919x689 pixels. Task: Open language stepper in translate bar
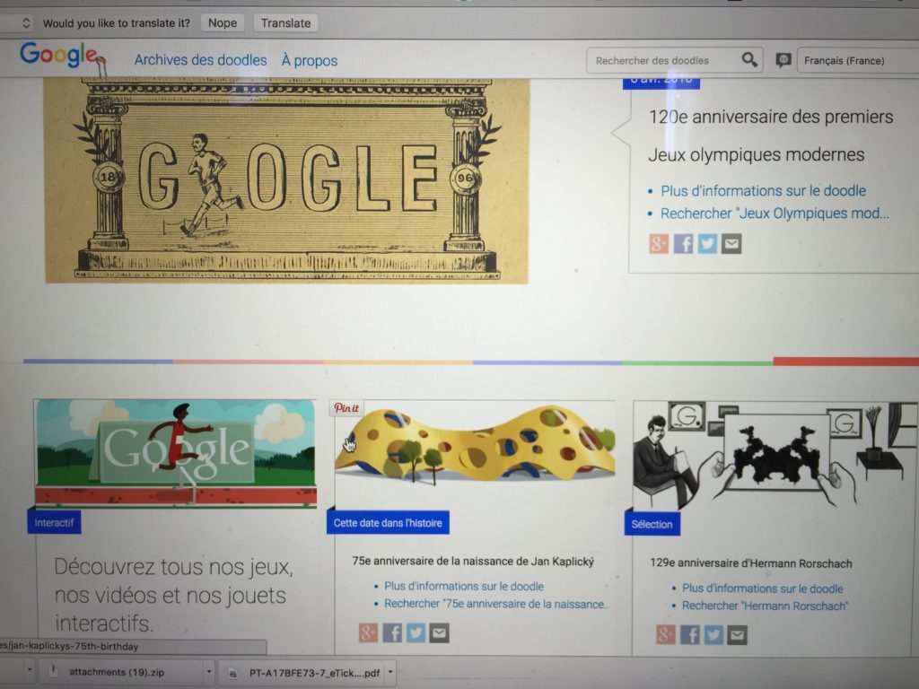click(26, 22)
